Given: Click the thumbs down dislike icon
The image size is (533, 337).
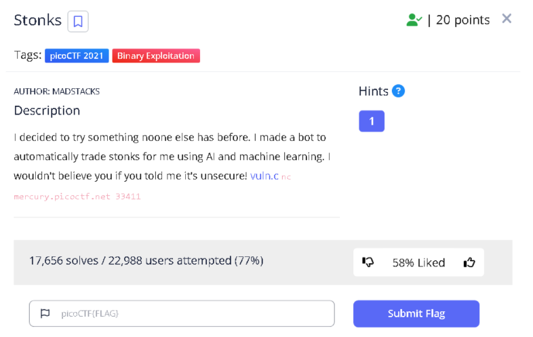Looking at the screenshot, I should [368, 262].
